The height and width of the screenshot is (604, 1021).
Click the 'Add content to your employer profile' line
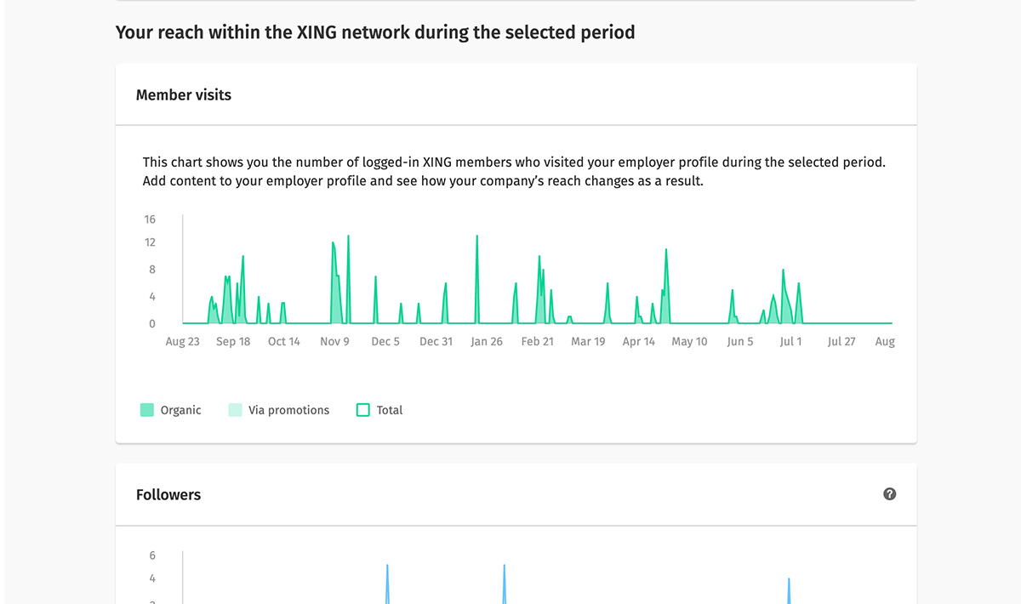click(423, 181)
